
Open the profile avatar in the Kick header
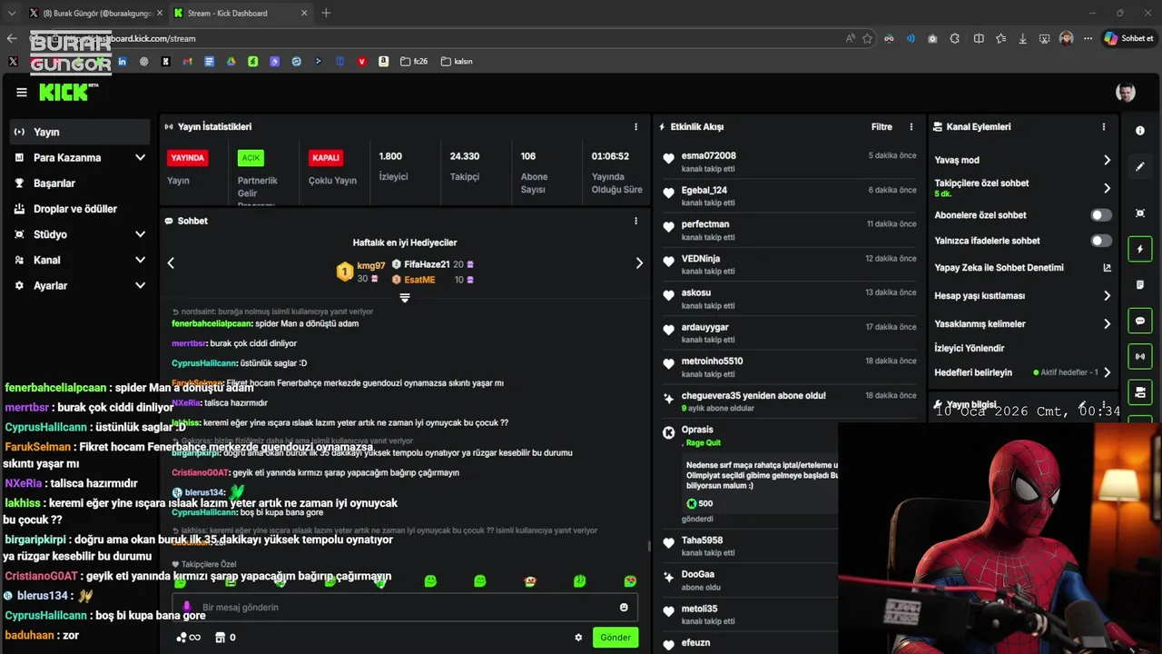click(1126, 93)
